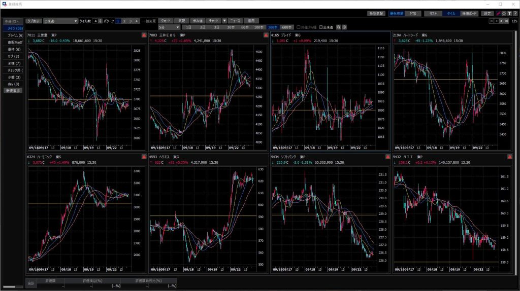
Task: Open the 出来高 sort dropdown
Action: [x=60, y=21]
